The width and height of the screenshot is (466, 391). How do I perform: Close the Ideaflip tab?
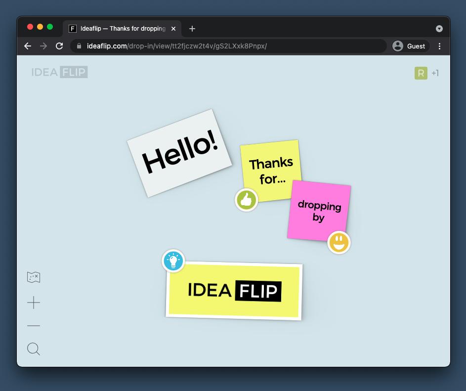[173, 29]
